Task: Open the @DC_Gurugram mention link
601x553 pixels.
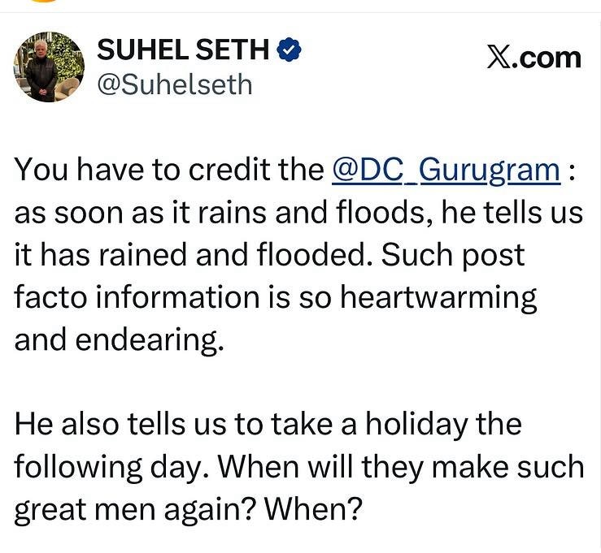Action: coord(446,170)
